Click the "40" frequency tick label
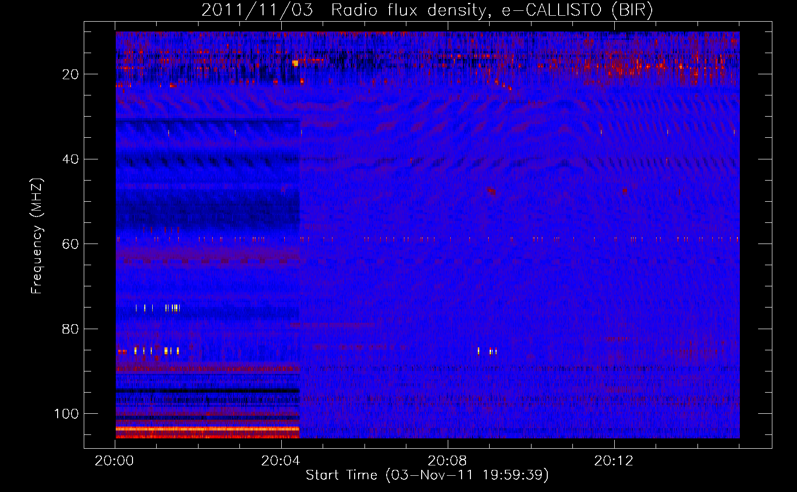The image size is (797, 492). tap(70, 159)
